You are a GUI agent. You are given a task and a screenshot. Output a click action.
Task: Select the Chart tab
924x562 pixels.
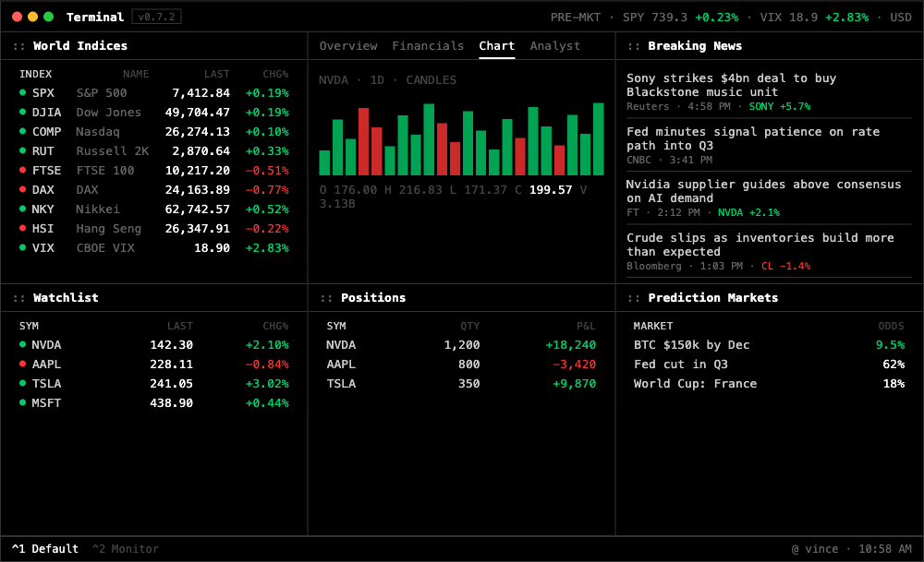(x=497, y=46)
